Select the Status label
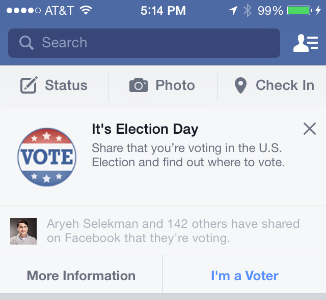This screenshot has height=300, width=326. point(66,85)
